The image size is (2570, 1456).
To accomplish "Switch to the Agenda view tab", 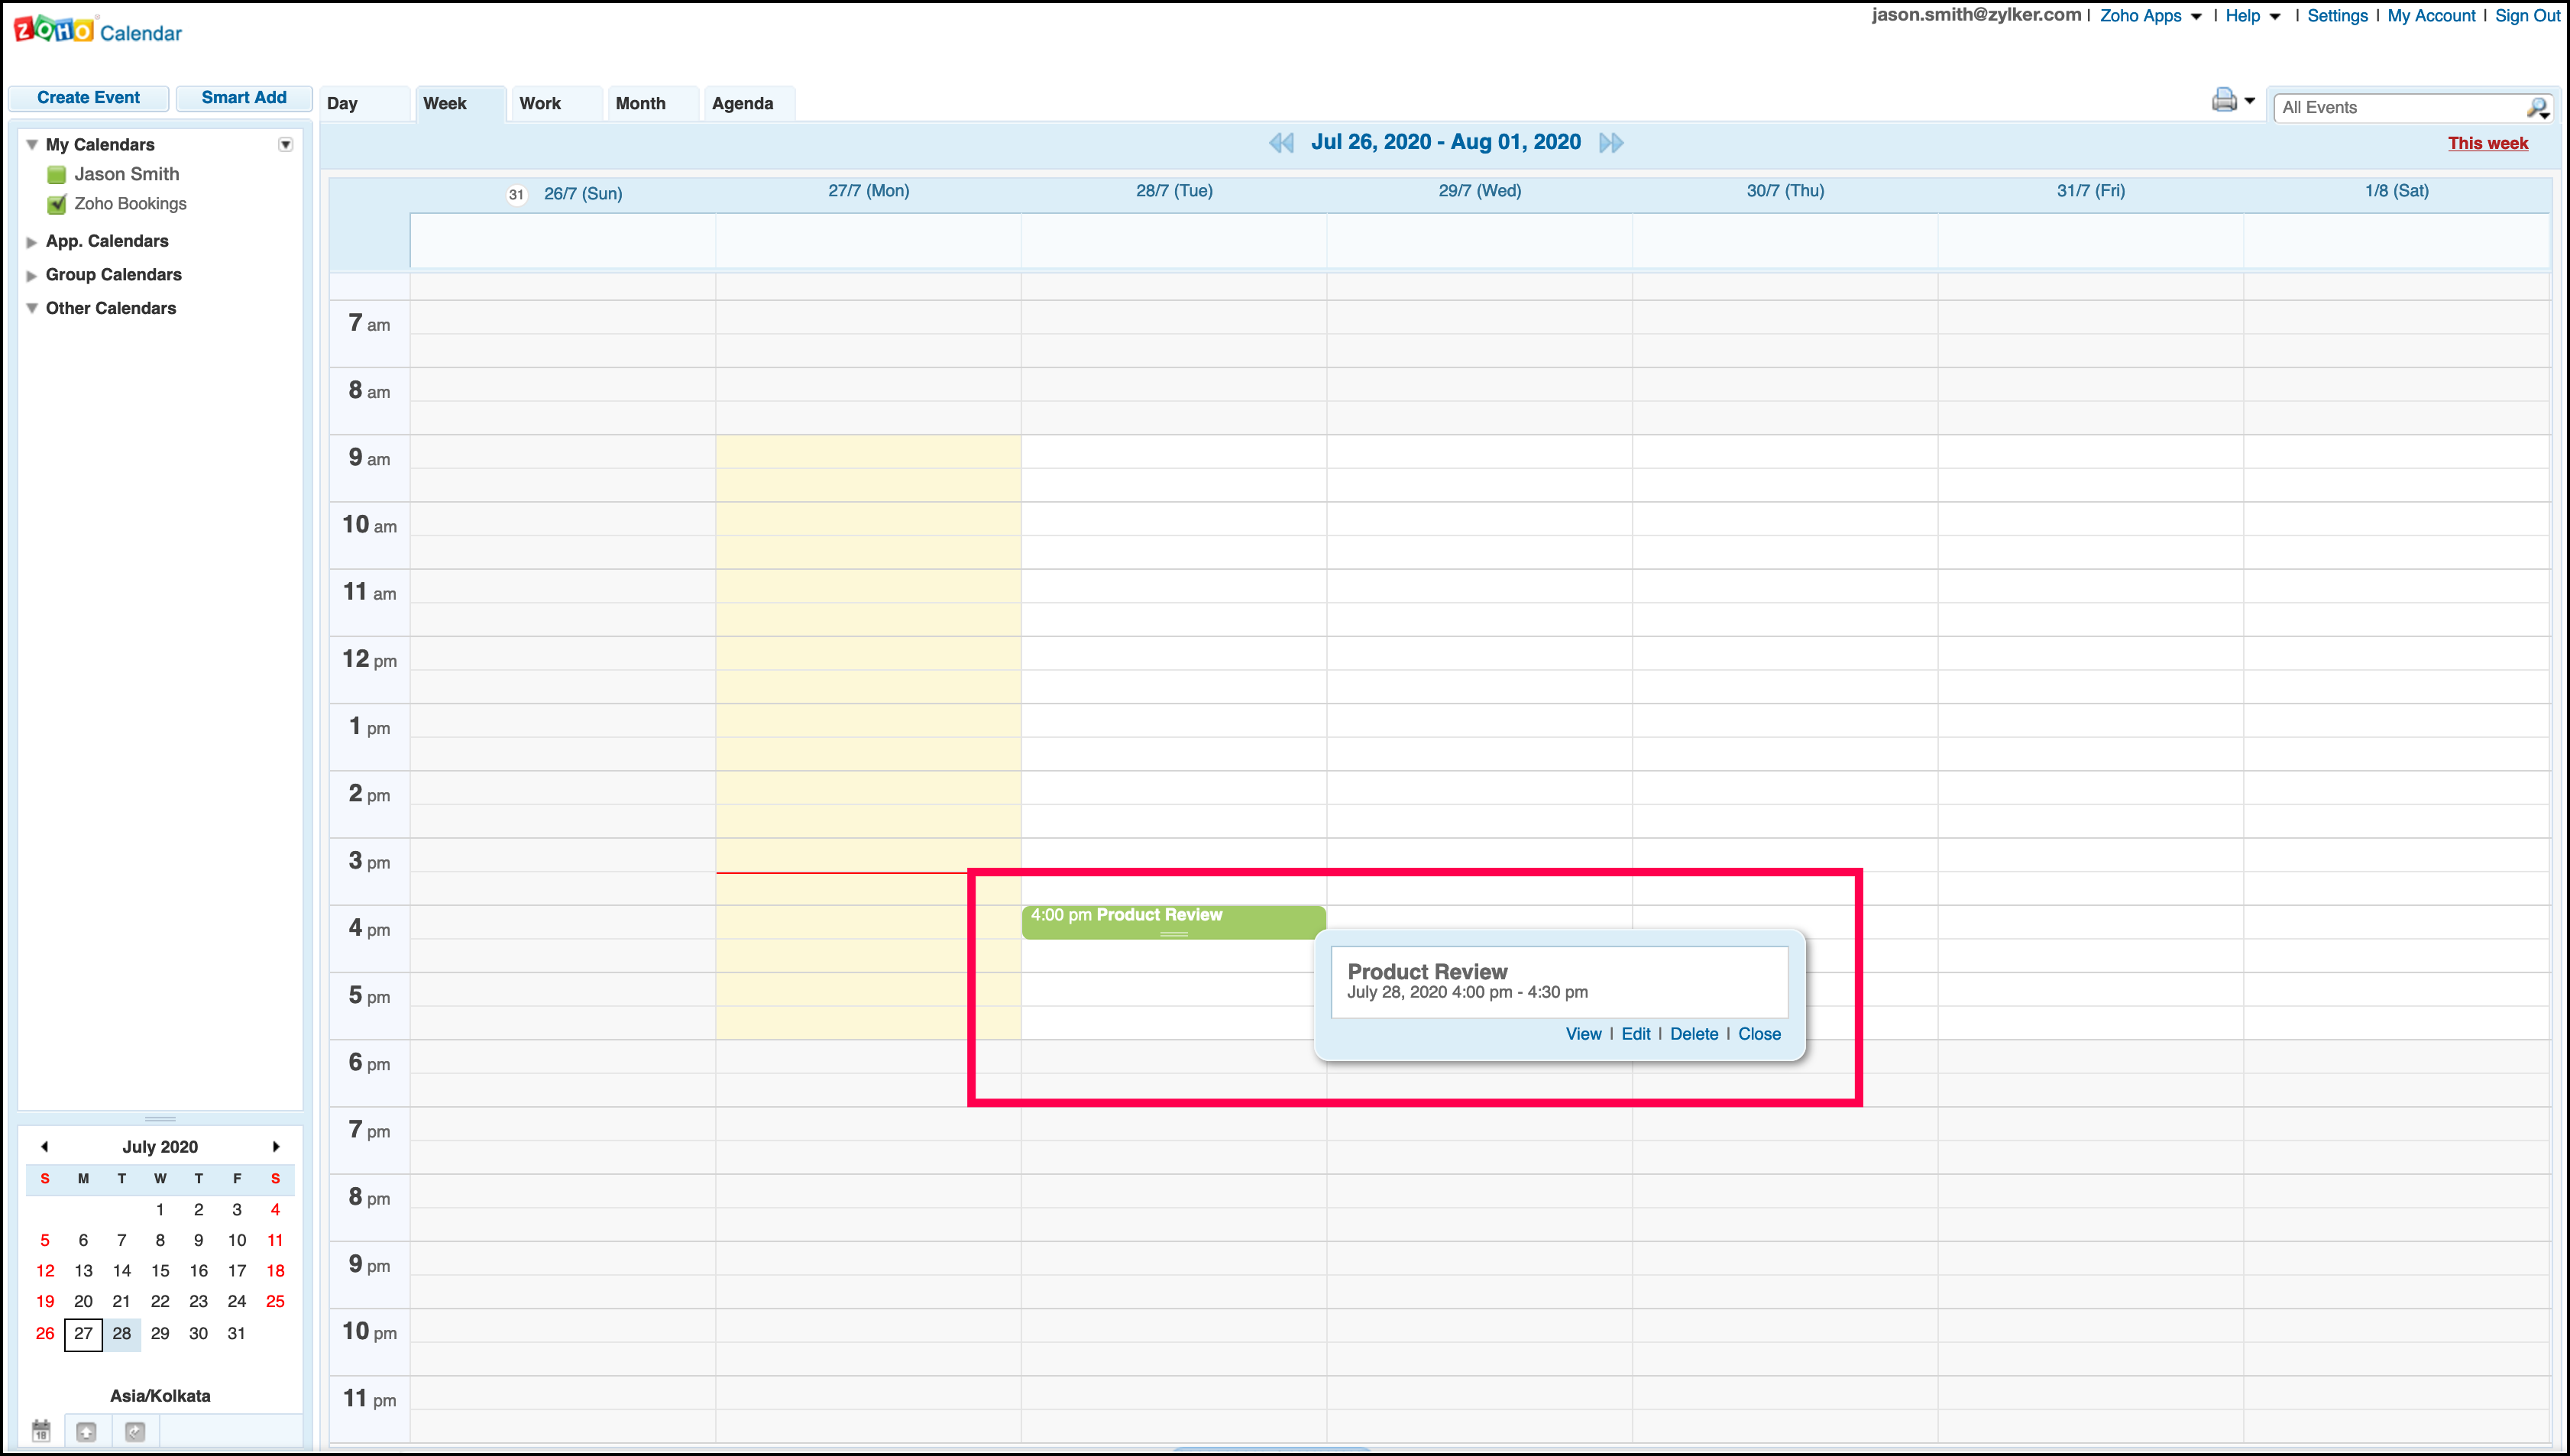I will (x=742, y=104).
